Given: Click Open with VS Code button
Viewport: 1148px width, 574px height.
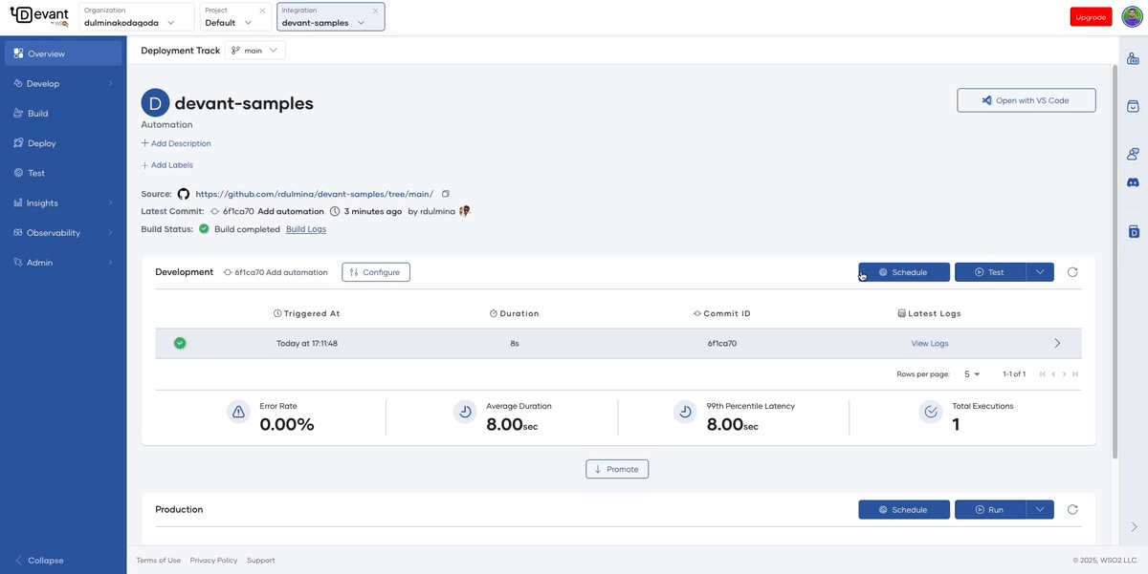Looking at the screenshot, I should (x=1027, y=100).
